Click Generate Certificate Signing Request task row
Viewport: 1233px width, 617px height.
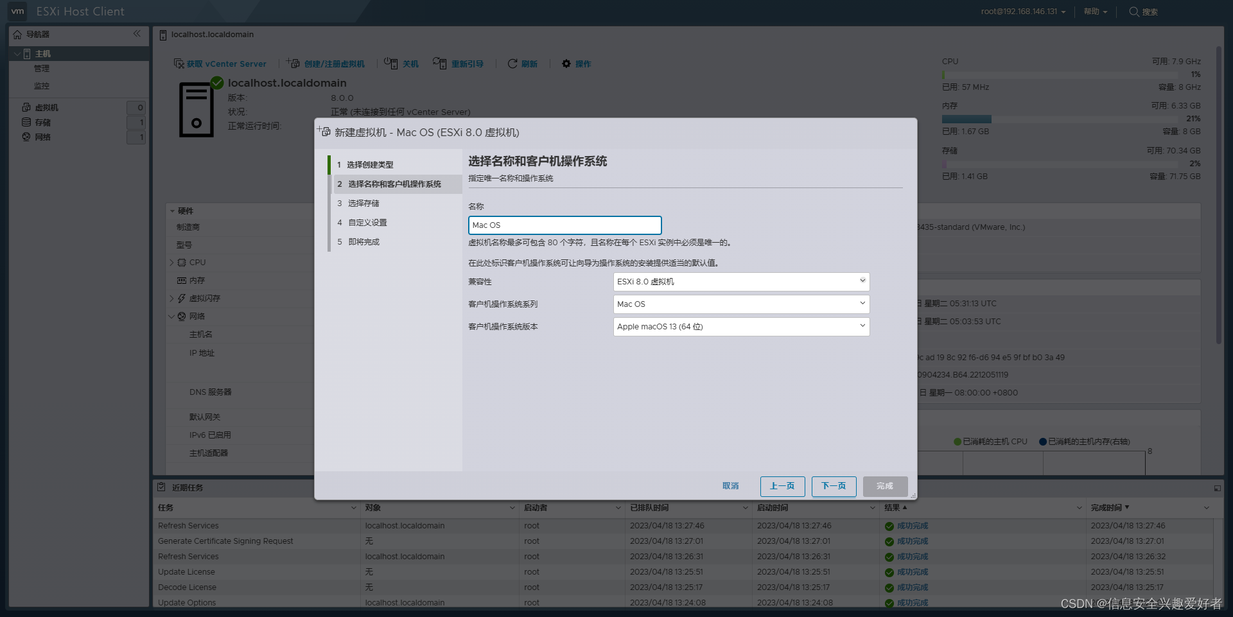(684, 541)
